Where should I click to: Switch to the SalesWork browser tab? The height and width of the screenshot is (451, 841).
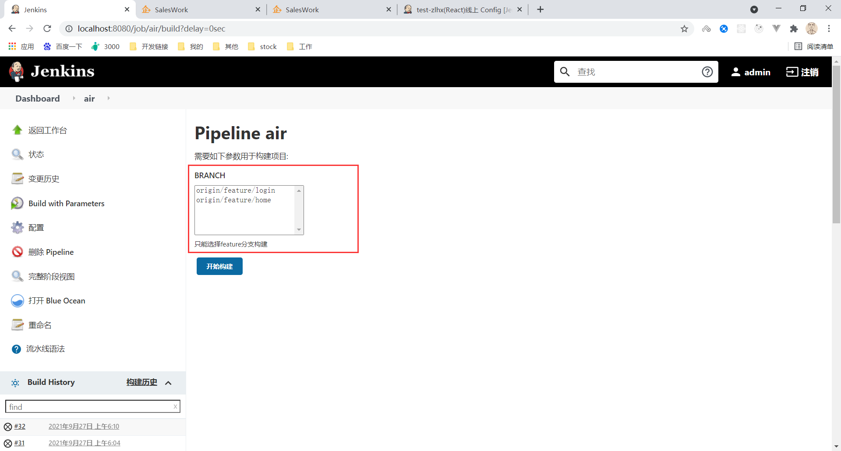click(x=171, y=9)
